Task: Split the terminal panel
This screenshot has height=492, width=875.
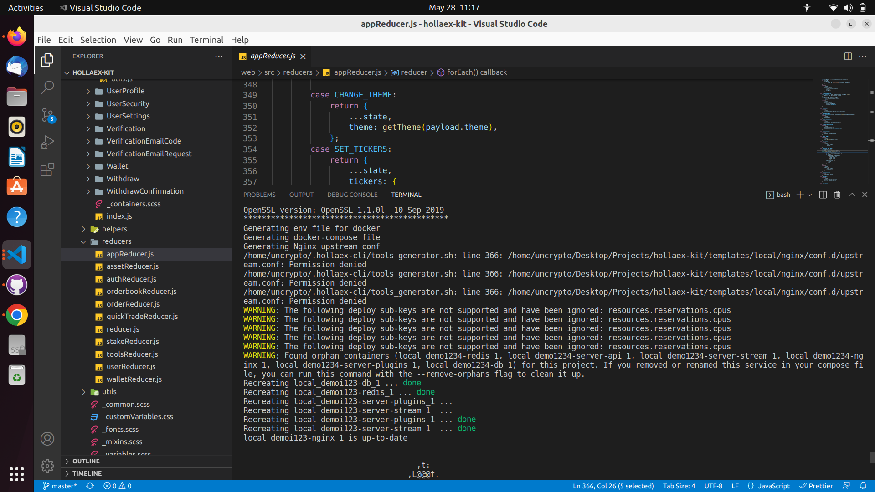Action: pos(823,195)
